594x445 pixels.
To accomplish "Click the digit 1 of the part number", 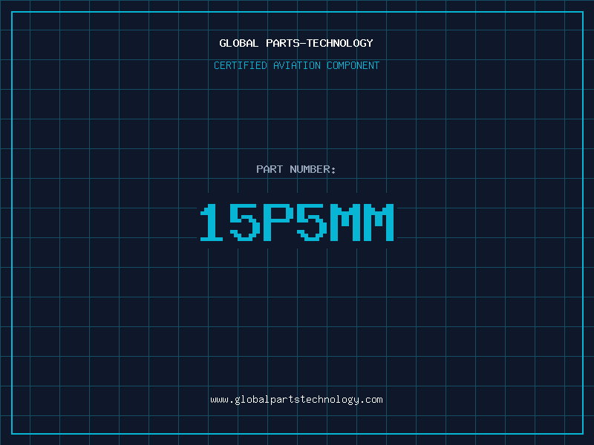I will pyautogui.click(x=212, y=222).
